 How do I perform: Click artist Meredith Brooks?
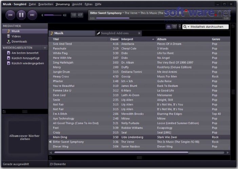point(132,114)
